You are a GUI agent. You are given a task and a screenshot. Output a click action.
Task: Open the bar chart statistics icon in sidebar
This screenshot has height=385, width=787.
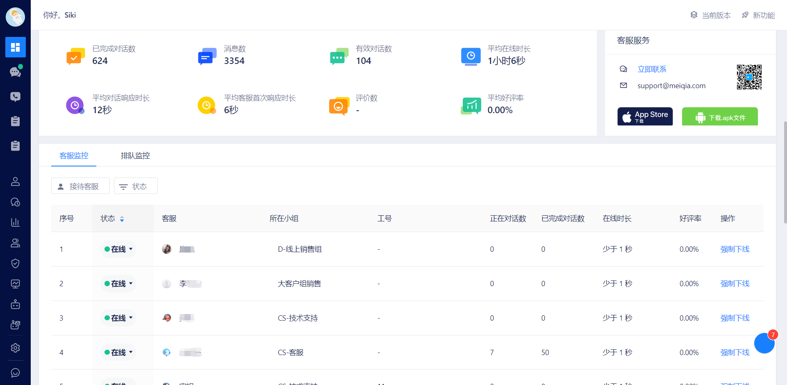(x=15, y=222)
